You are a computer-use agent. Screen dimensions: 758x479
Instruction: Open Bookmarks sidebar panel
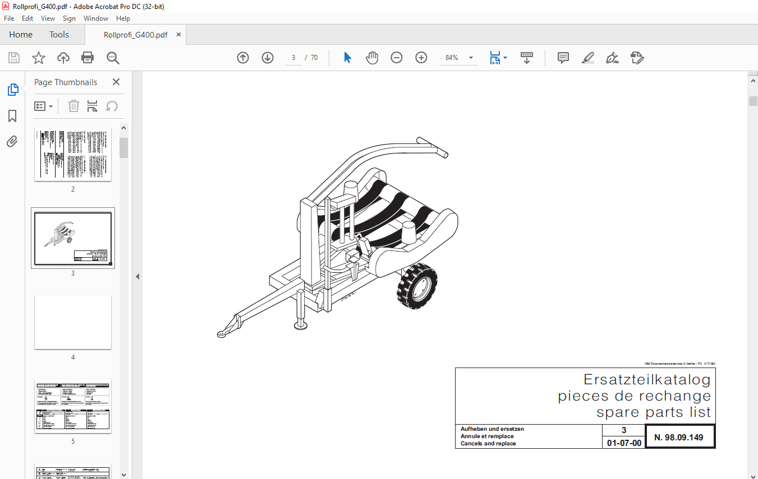(12, 116)
